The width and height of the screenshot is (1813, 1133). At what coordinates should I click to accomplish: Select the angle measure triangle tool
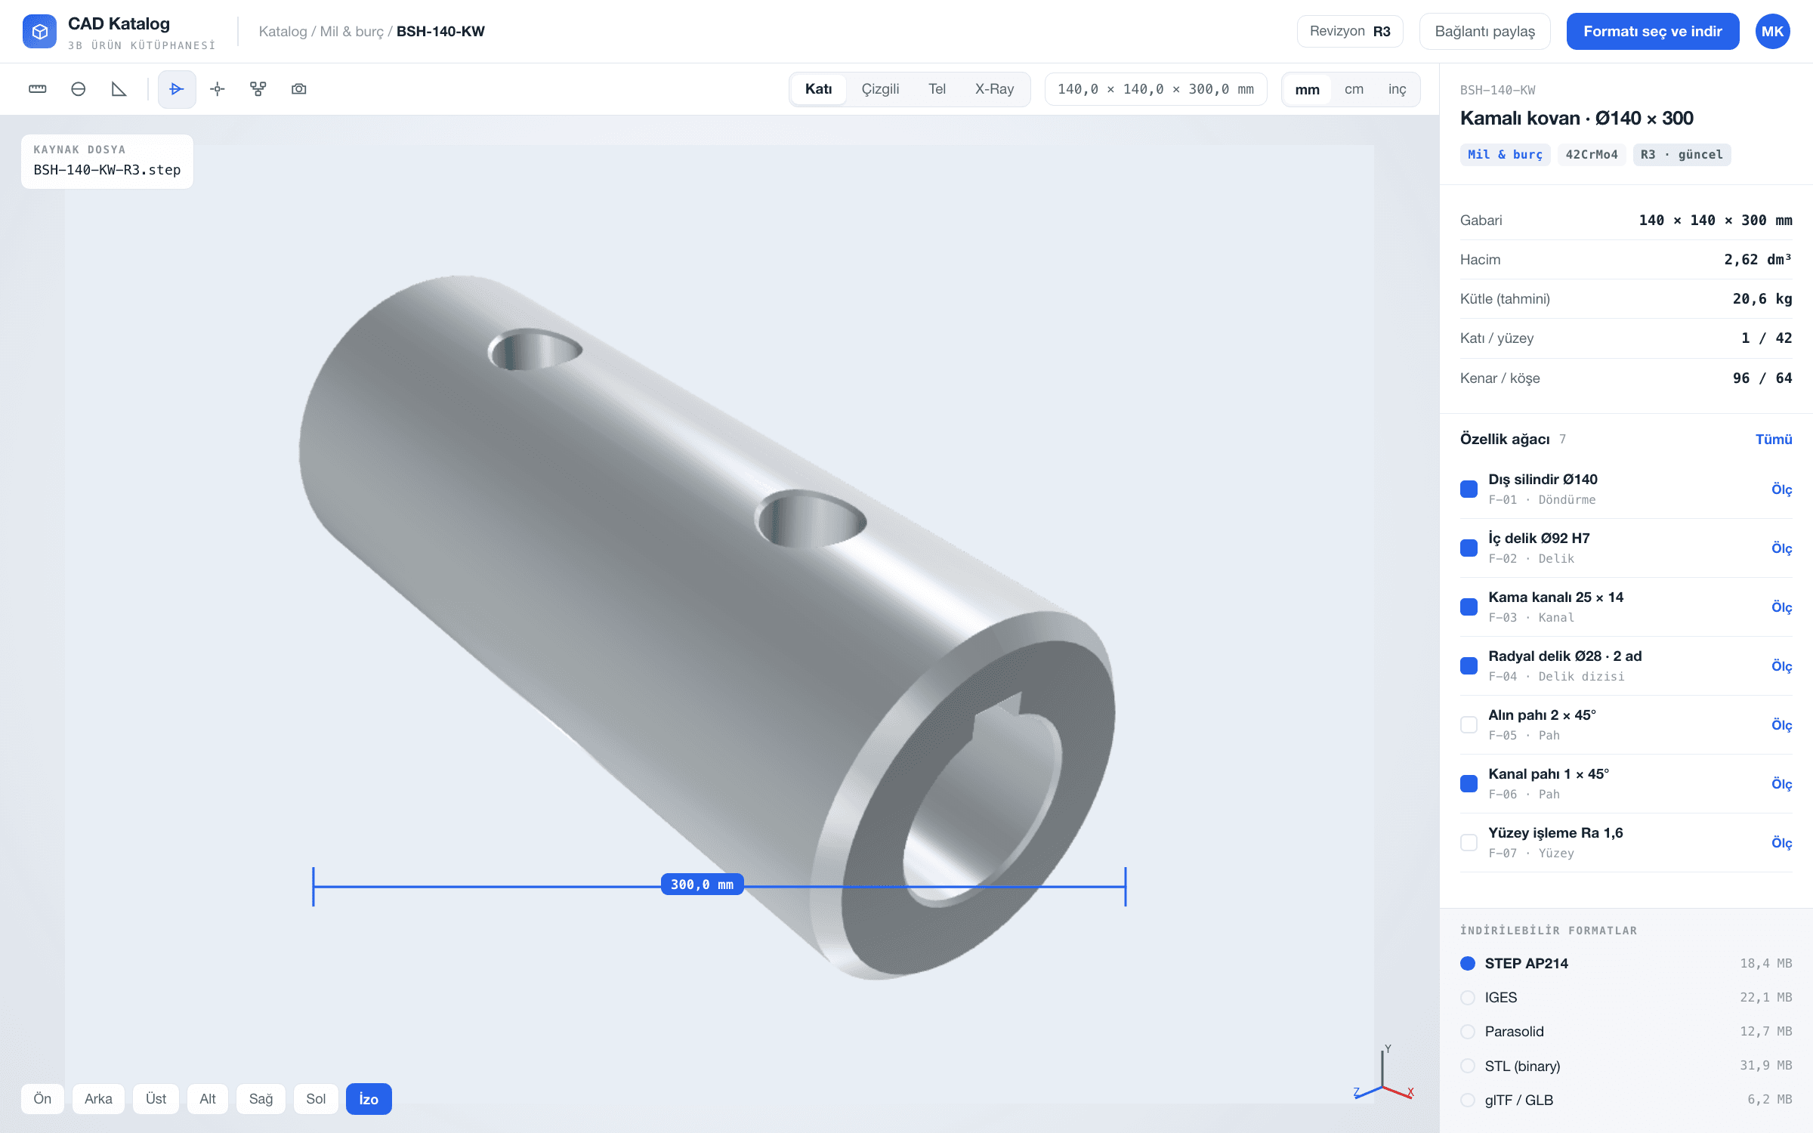point(119,89)
